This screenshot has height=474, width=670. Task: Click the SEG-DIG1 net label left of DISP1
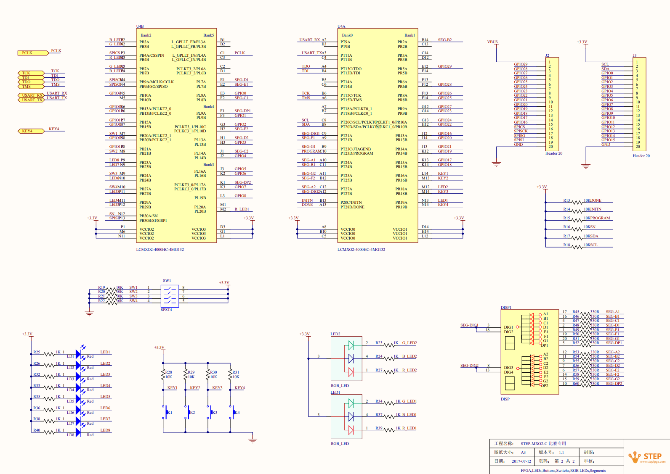469,325
